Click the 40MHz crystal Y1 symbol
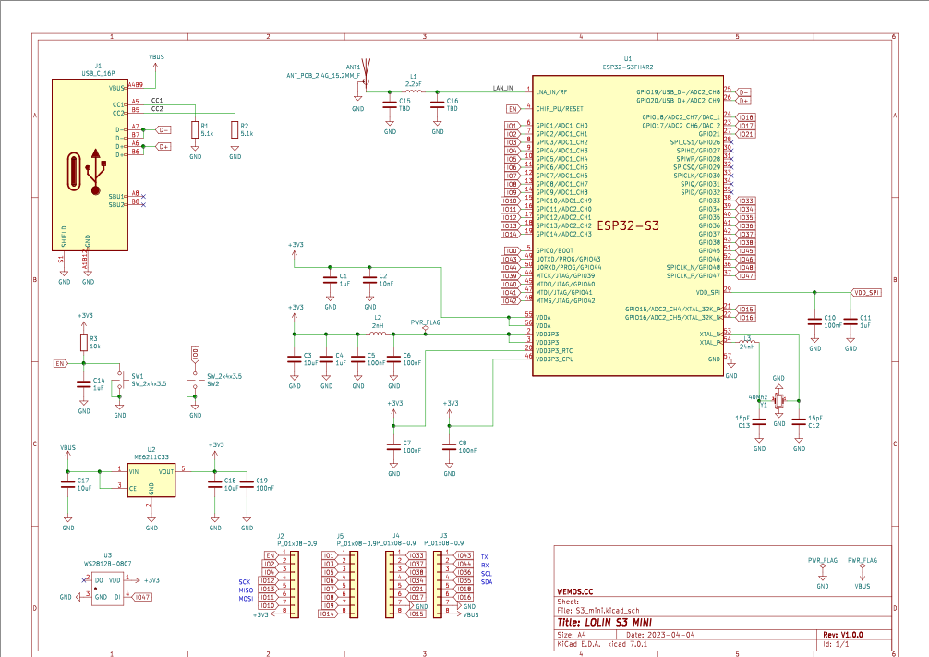The height and width of the screenshot is (657, 929). [778, 400]
